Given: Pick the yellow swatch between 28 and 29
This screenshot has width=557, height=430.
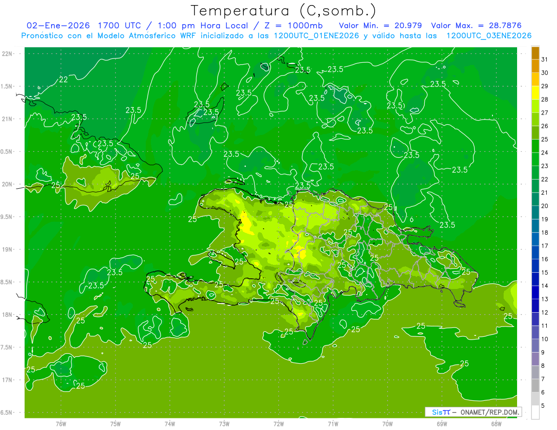Looking at the screenshot, I should (x=535, y=93).
